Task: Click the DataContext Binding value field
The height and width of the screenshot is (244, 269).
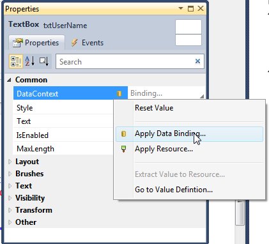Action: click(166, 93)
